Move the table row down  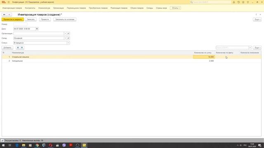[22, 48]
